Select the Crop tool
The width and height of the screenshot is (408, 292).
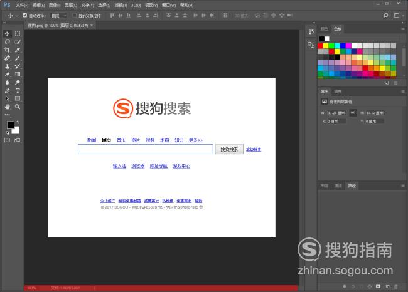pos(7,50)
